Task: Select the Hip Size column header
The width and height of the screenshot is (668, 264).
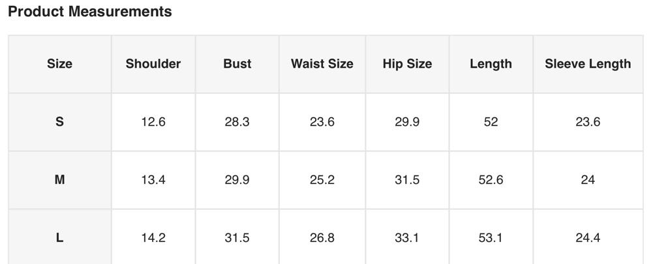Action: pos(407,64)
